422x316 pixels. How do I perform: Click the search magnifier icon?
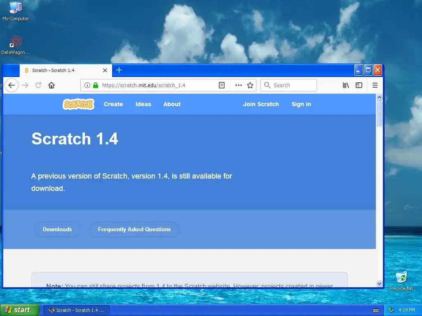coord(267,86)
